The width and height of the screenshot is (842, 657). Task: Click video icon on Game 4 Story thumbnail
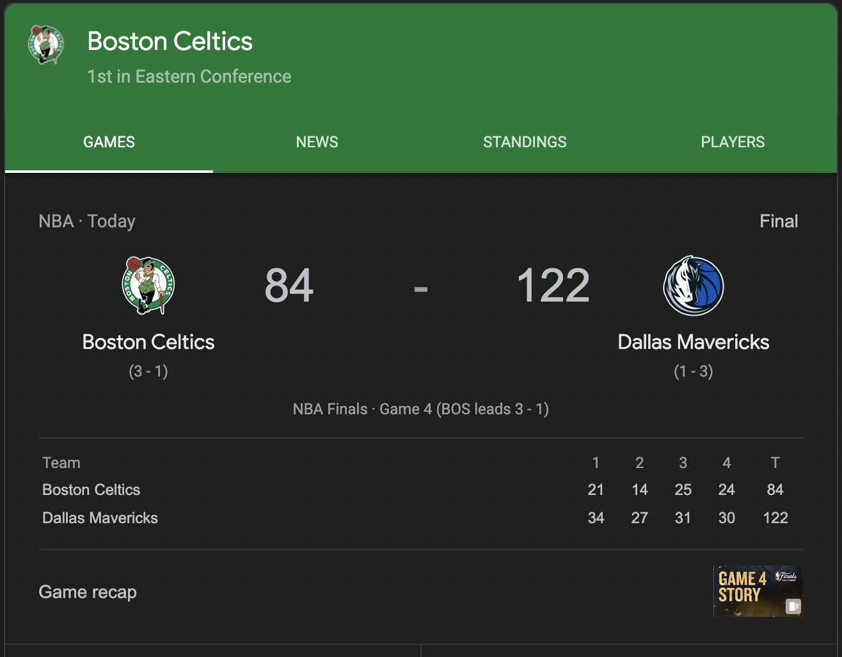793,606
